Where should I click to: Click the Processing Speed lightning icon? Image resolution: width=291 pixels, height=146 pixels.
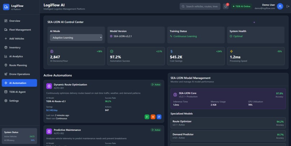(x=231, y=51)
